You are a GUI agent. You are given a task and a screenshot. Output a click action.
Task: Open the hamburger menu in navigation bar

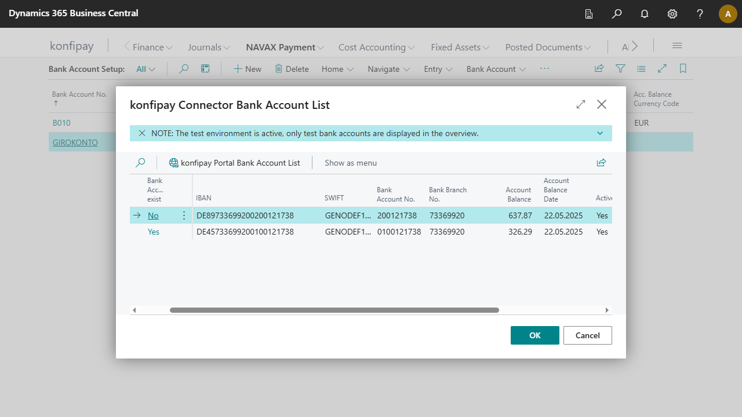point(677,46)
